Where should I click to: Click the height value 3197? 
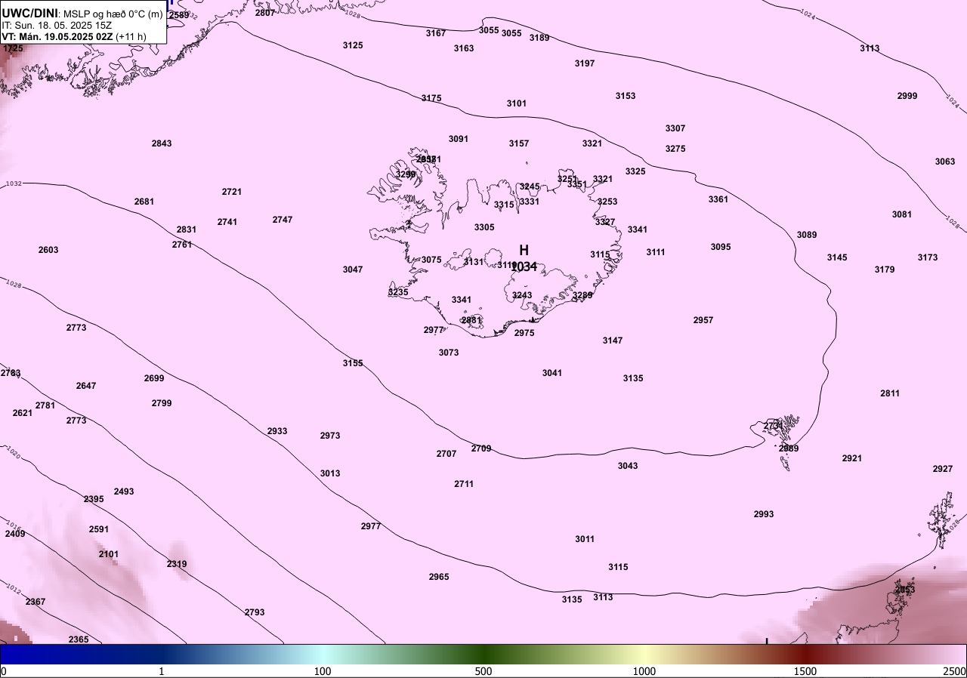tap(585, 63)
